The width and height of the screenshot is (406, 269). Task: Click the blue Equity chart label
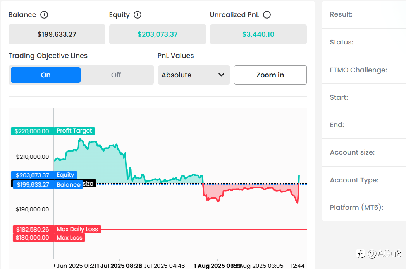[x=65, y=175]
